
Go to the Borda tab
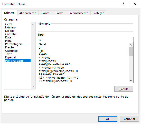point(59,13)
